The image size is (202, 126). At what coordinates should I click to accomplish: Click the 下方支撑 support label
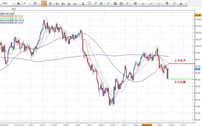(180, 82)
